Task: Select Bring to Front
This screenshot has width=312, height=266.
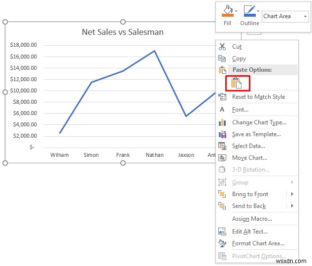Action: [x=251, y=194]
